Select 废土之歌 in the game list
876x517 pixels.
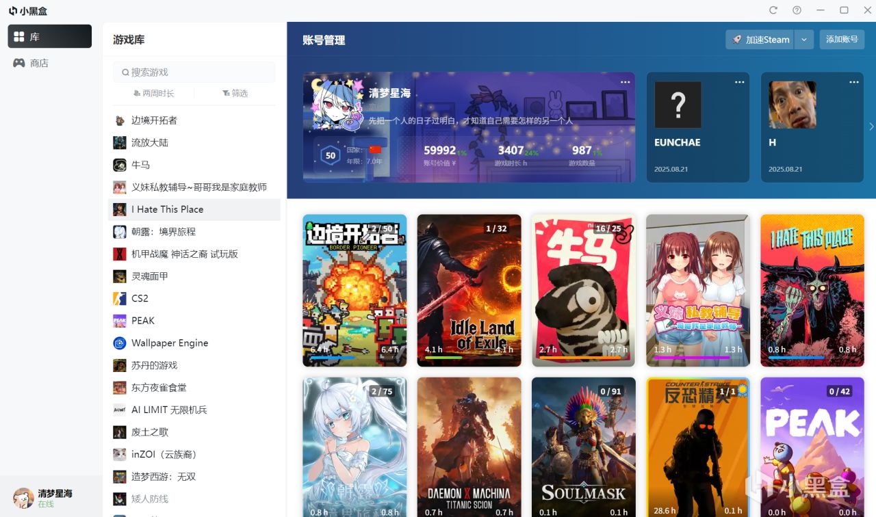[x=194, y=432]
